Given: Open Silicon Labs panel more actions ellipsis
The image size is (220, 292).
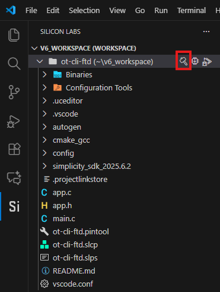Looking at the screenshot, I should (x=206, y=32).
